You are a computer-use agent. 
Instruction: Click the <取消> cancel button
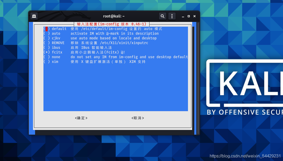click(138, 118)
